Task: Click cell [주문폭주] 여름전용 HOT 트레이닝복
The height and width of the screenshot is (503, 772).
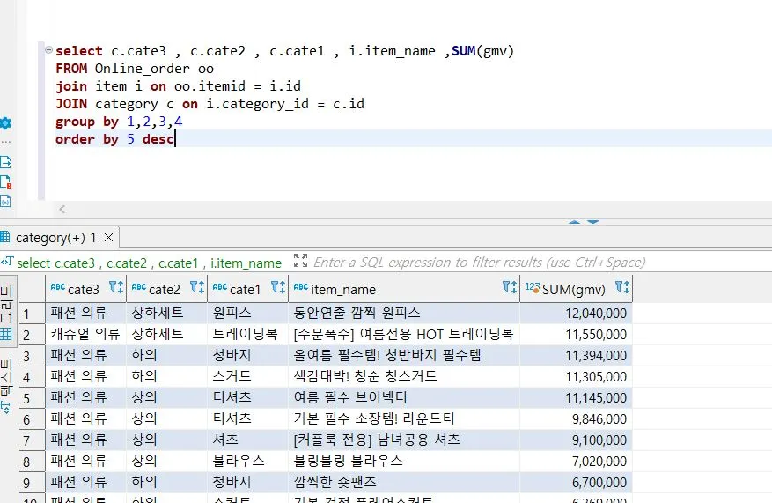Action: click(x=403, y=334)
